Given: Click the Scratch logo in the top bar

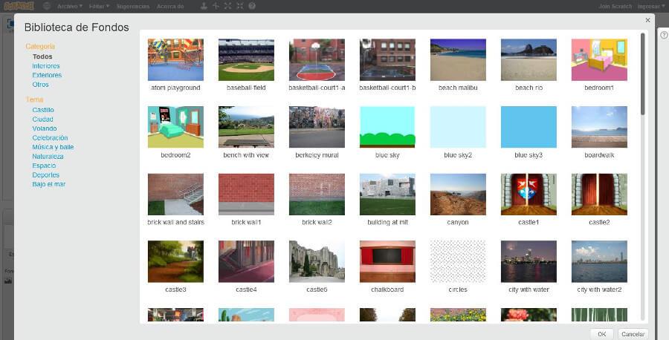Looking at the screenshot, I should coord(19,6).
